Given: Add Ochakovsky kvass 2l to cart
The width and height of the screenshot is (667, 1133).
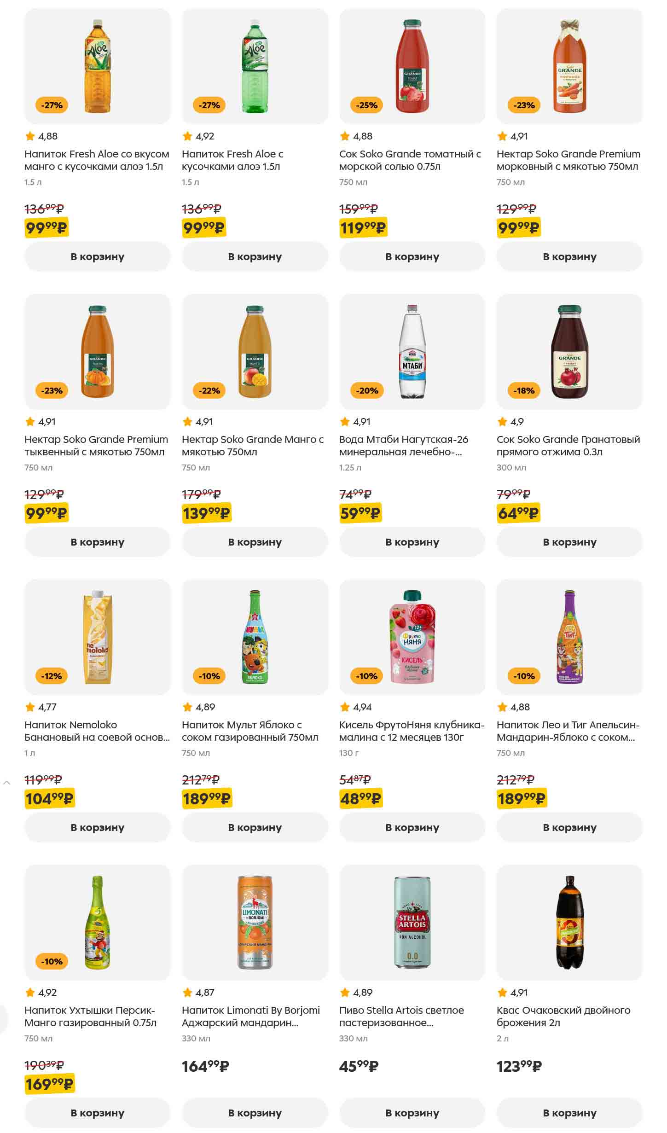Looking at the screenshot, I should (x=569, y=1113).
